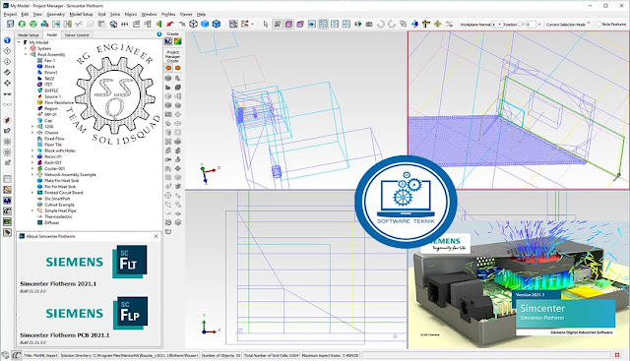This screenshot has width=630, height=361.
Task: Click the Position value input field
Action: tap(531, 25)
